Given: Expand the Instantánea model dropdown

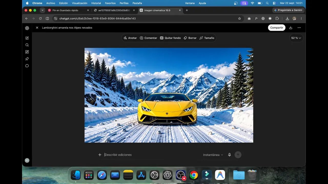Looking at the screenshot, I should [213, 155].
